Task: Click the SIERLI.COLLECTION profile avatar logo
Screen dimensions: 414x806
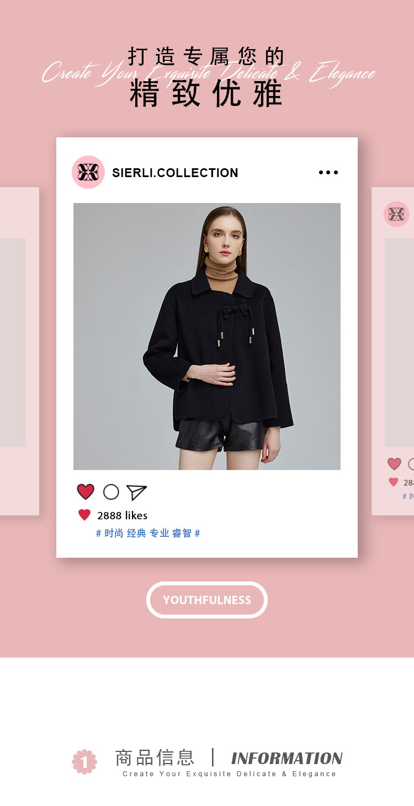Action: [x=88, y=172]
